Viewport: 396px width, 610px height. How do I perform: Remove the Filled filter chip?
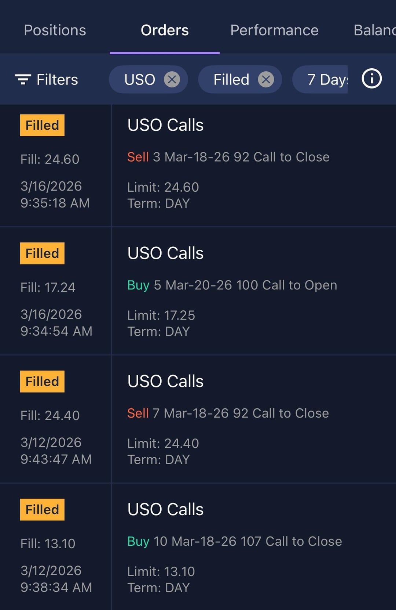coord(266,79)
